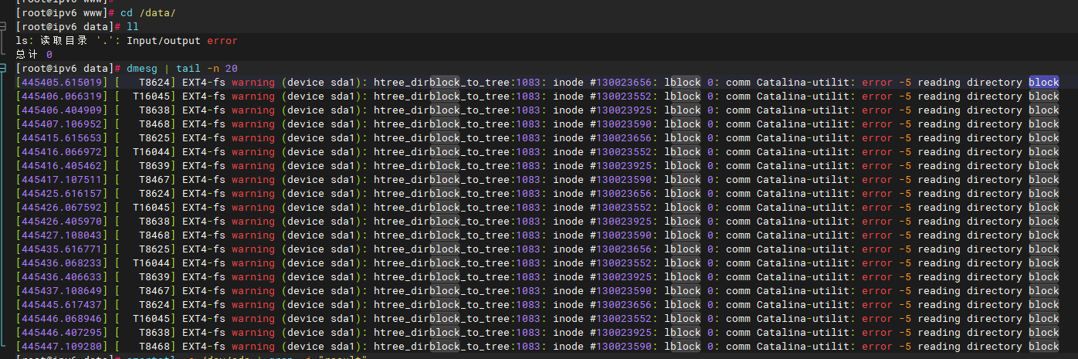This screenshot has width=1078, height=359.
Task: Click the timestamp 445406.066319
Action: (x=62, y=97)
